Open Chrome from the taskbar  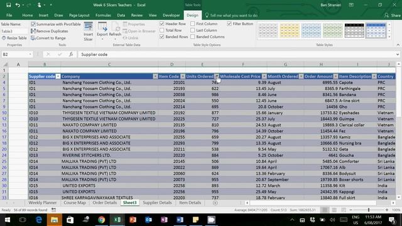[x=102, y=220]
